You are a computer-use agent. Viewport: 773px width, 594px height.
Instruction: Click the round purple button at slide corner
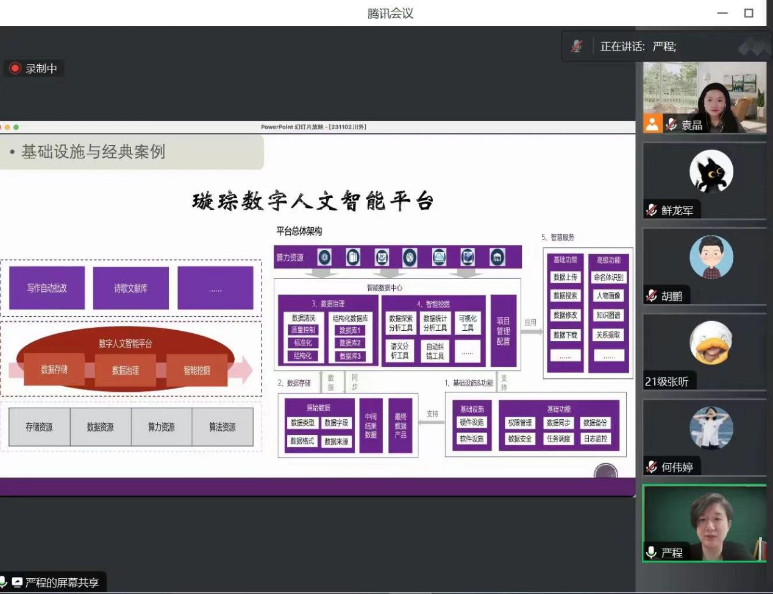click(605, 472)
